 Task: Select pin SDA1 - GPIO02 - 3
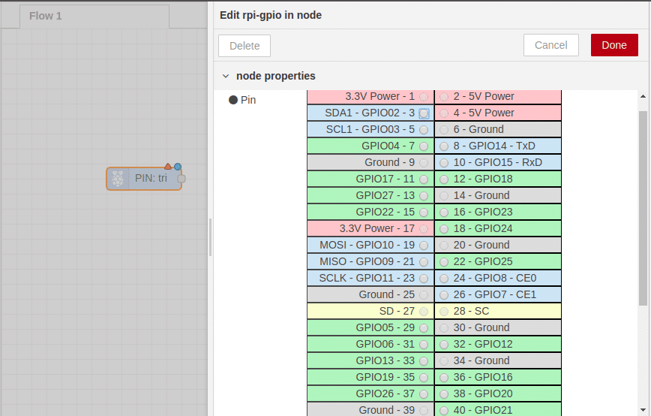(424, 113)
